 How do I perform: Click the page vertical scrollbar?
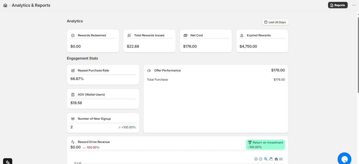(x=357, y=52)
